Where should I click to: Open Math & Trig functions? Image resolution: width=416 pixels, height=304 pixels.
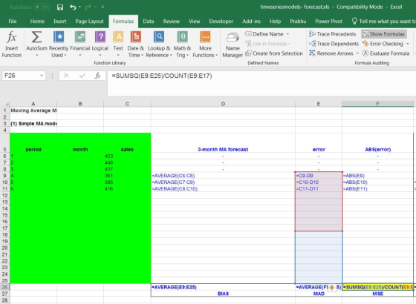pos(182,44)
